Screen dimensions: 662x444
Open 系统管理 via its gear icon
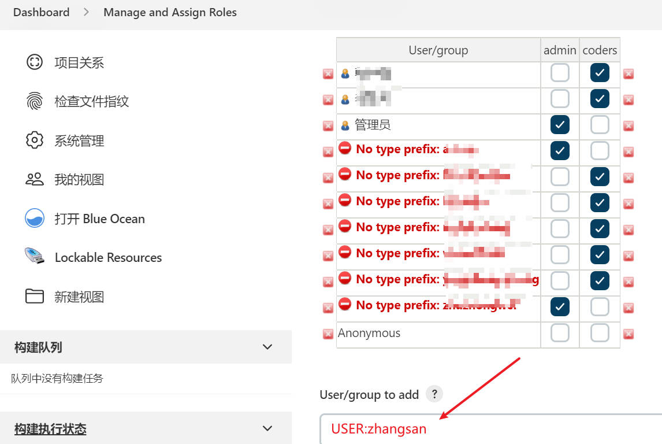click(x=35, y=140)
